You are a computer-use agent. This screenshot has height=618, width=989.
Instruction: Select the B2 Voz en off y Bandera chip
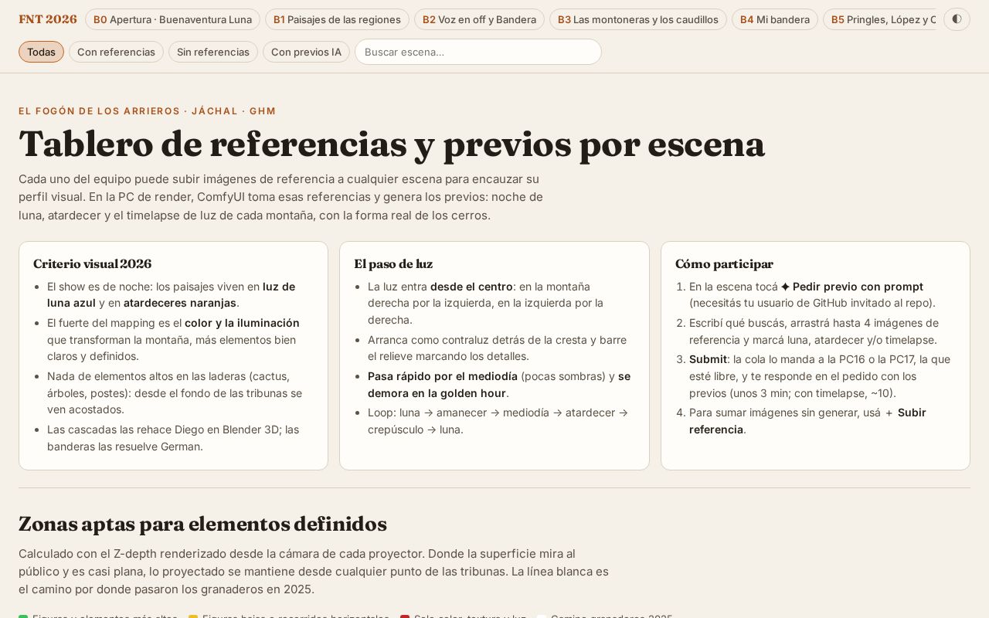click(479, 19)
